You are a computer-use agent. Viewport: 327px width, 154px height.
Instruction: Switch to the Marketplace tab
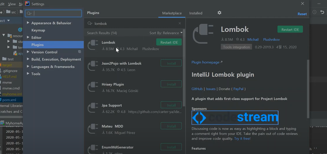tap(172, 13)
